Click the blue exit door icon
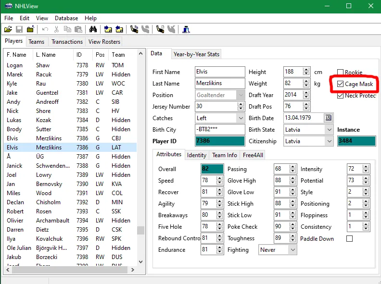Image resolution: width=381 pixels, height=284 pixels. [186, 29]
